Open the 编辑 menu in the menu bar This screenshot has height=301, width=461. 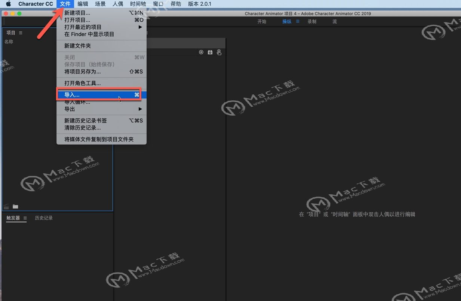83,4
